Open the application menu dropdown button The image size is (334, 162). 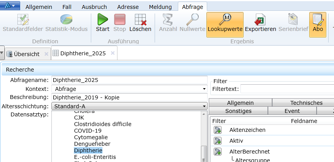tap(10, 6)
